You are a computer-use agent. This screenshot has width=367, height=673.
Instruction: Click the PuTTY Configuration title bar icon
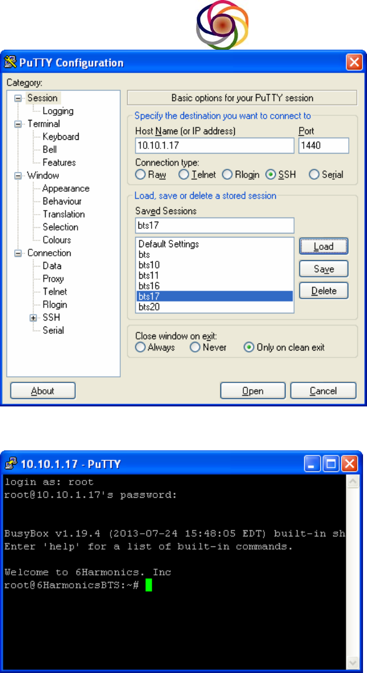(10, 63)
